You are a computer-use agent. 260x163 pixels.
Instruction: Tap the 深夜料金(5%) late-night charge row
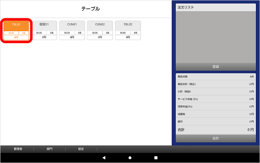click(215, 107)
